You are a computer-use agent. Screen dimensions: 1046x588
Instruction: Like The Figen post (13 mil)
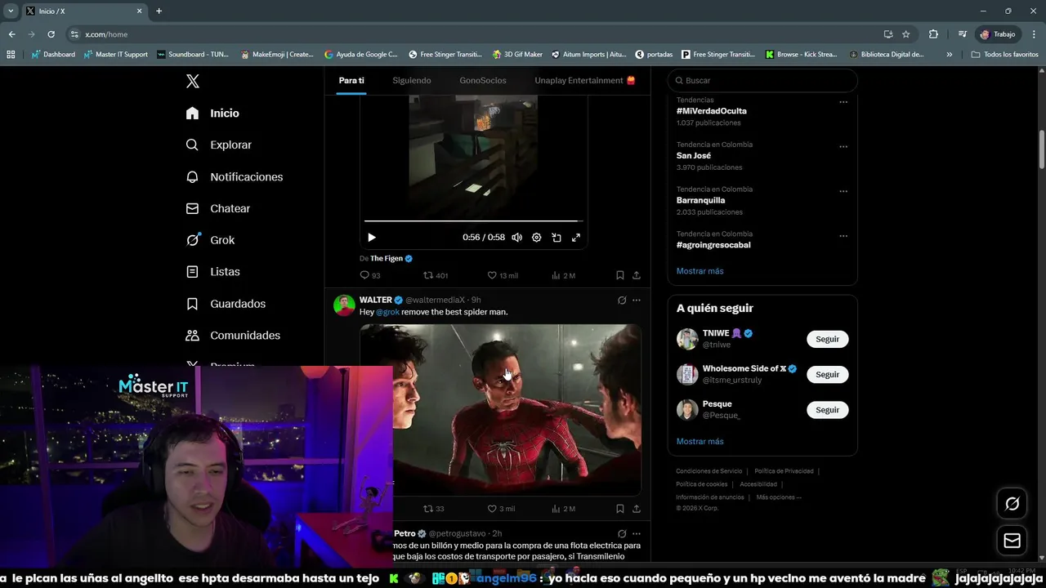503,275
